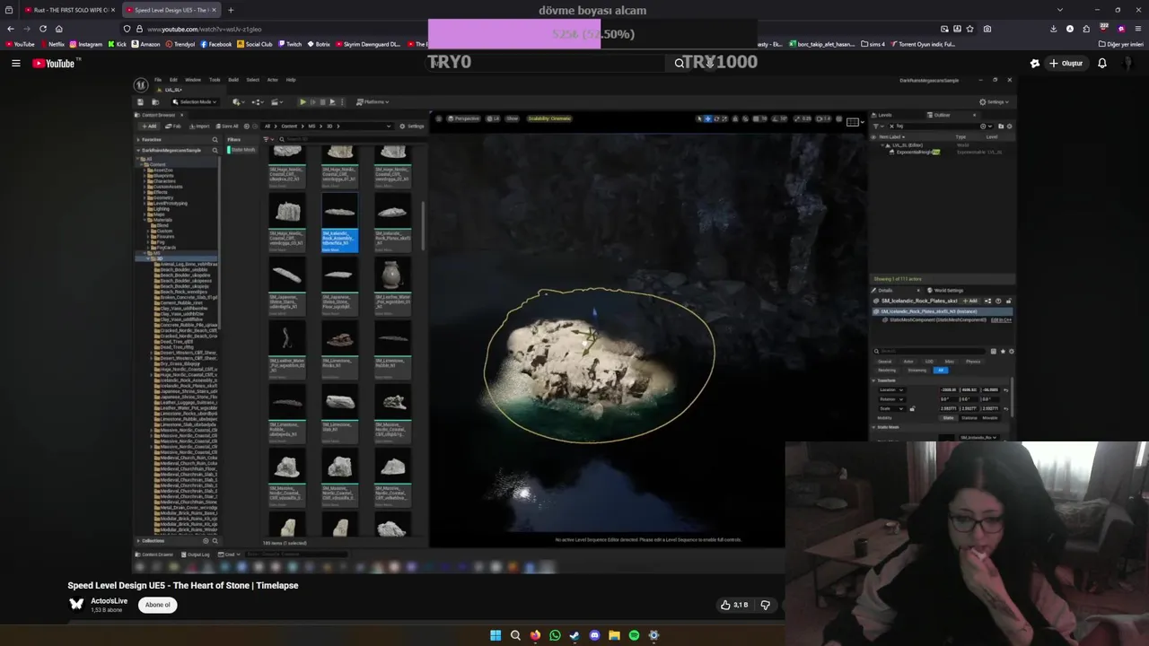Expand the Favorites section in Content Browser
This screenshot has width=1149, height=646.
pos(138,140)
